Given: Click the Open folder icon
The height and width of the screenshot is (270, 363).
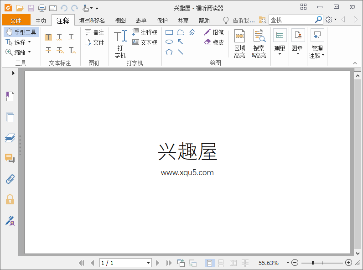Looking at the screenshot, I should click(x=20, y=8).
